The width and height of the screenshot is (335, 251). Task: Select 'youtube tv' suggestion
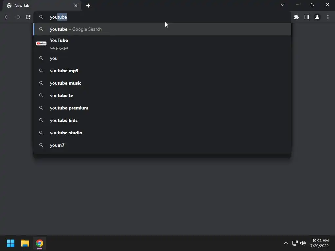[162, 95]
